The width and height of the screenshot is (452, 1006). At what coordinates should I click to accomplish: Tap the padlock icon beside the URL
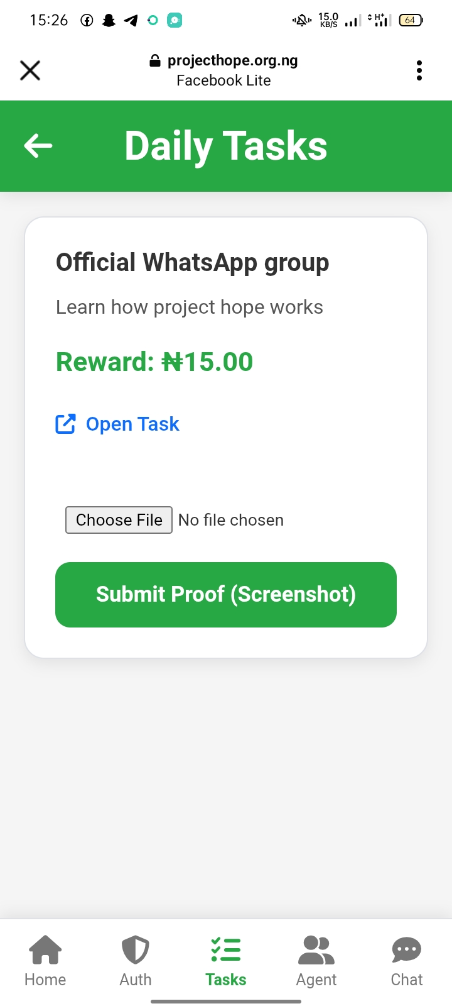155,61
